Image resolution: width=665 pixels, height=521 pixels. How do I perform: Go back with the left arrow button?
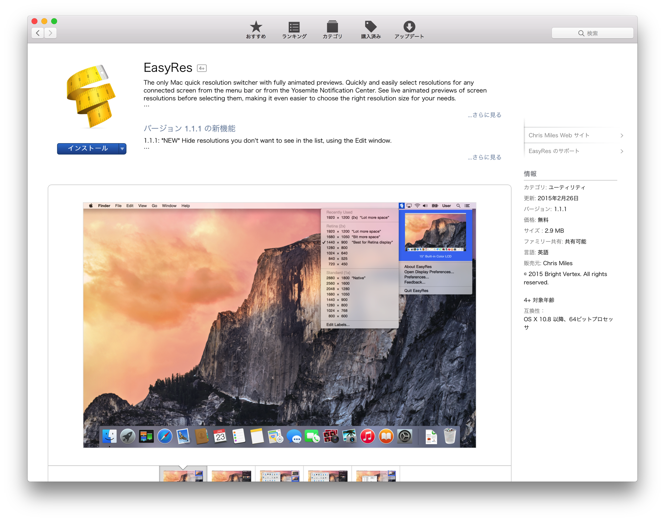(38, 33)
